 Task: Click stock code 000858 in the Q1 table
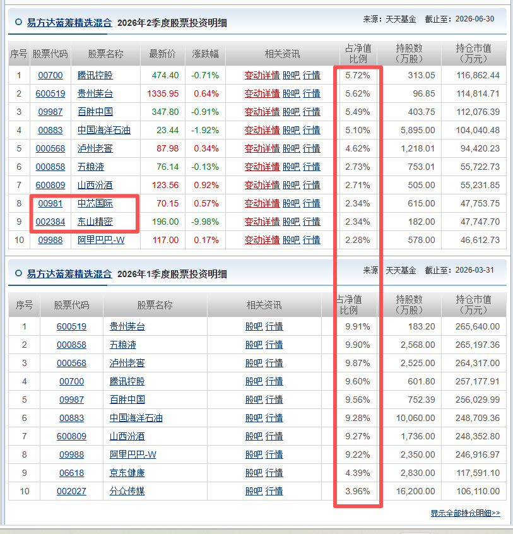click(71, 345)
